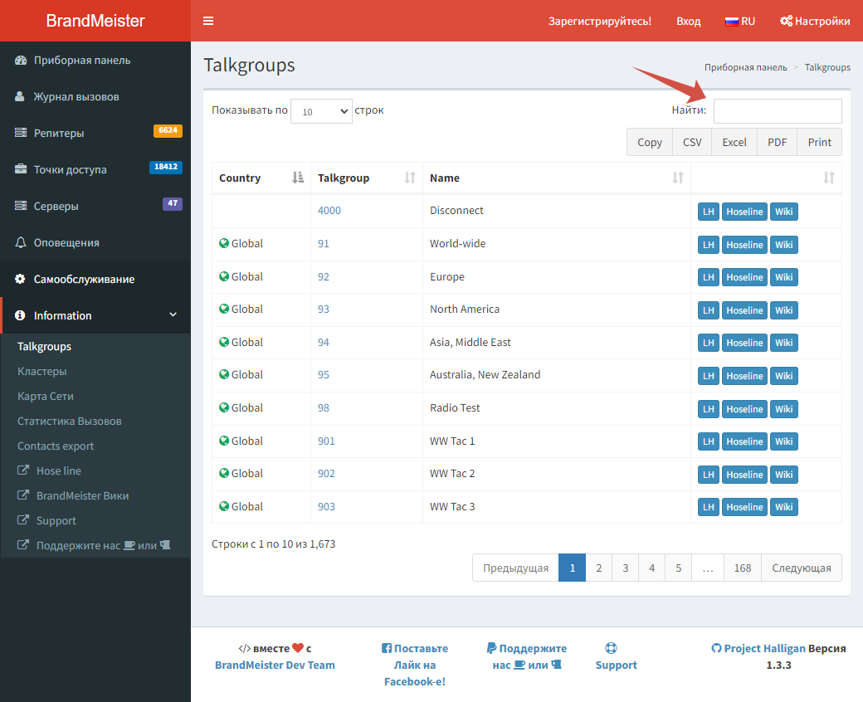Viewport: 863px width, 702px height.
Task: Click the GitHub icon beside Project Halligan
Action: [x=716, y=648]
